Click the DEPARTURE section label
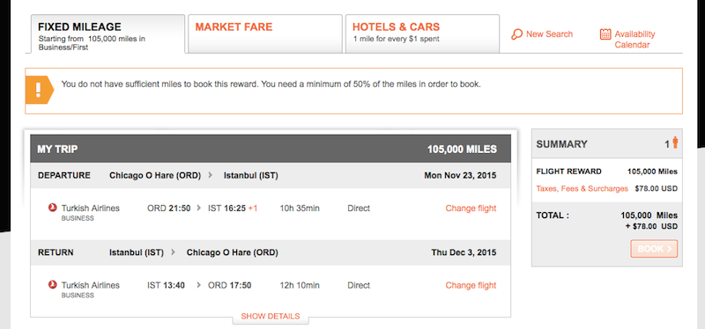This screenshot has width=705, height=329. tap(64, 176)
